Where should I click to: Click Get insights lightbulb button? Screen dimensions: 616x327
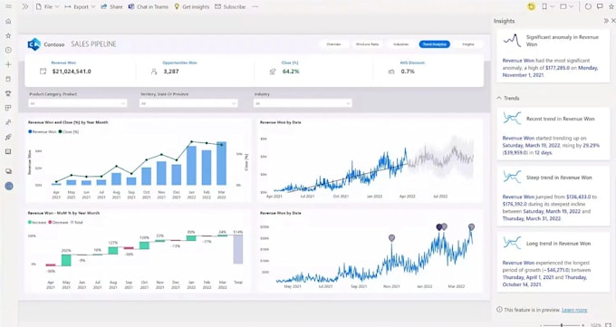(x=192, y=6)
